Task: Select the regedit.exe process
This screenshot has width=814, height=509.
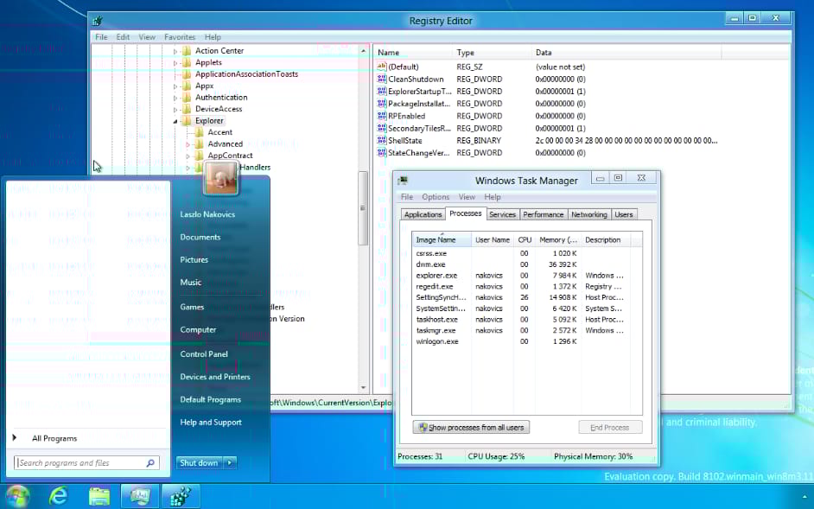Action: 527,287
